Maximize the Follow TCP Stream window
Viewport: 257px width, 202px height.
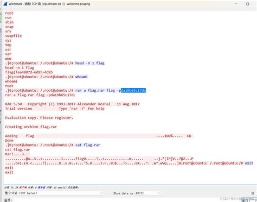pyautogui.click(x=248, y=4)
